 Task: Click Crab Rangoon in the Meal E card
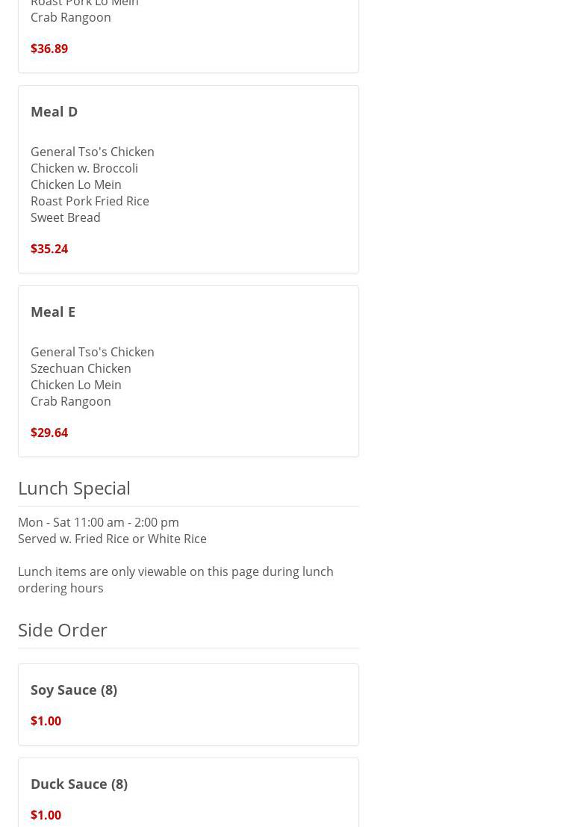coord(71,401)
